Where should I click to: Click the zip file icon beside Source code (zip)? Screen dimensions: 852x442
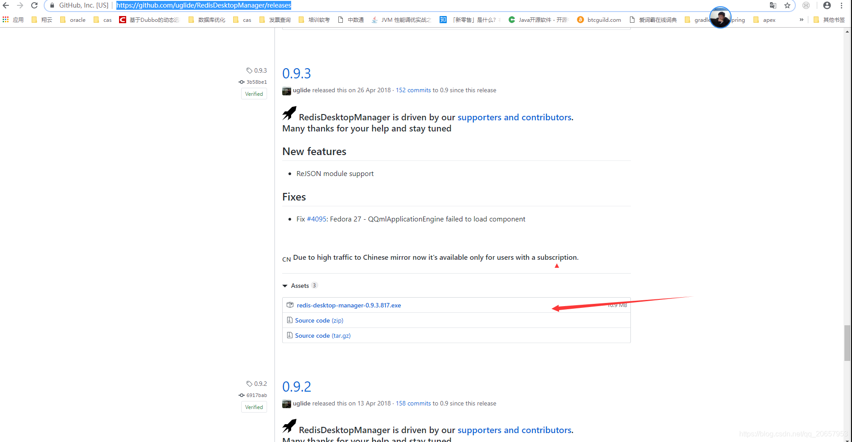point(290,320)
